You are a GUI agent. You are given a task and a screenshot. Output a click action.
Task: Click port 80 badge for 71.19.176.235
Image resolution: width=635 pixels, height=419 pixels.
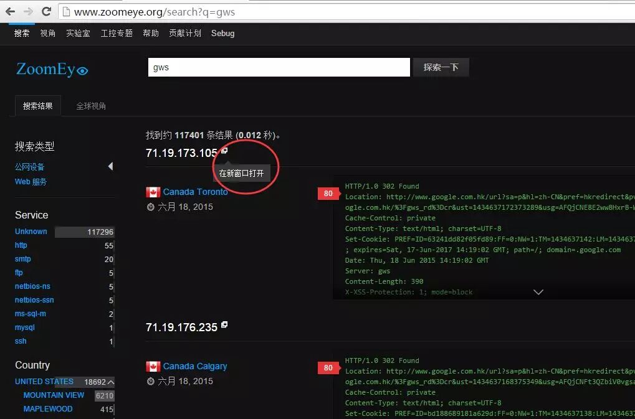pyautogui.click(x=328, y=367)
